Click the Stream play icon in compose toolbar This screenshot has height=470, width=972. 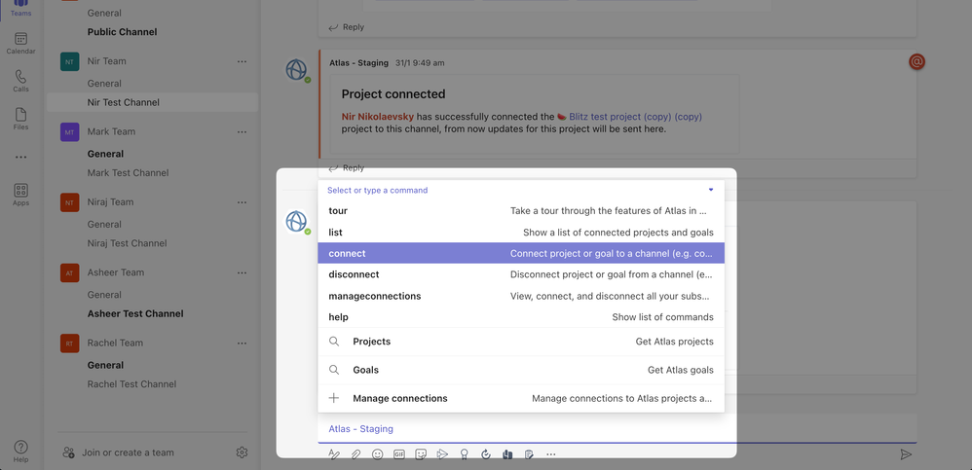[442, 453]
